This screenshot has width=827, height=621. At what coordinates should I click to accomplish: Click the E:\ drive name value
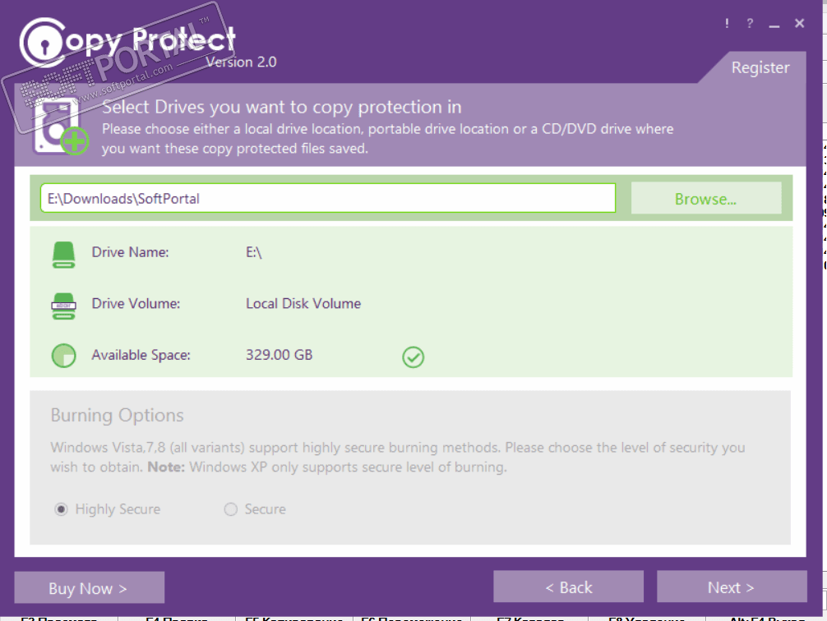click(254, 252)
